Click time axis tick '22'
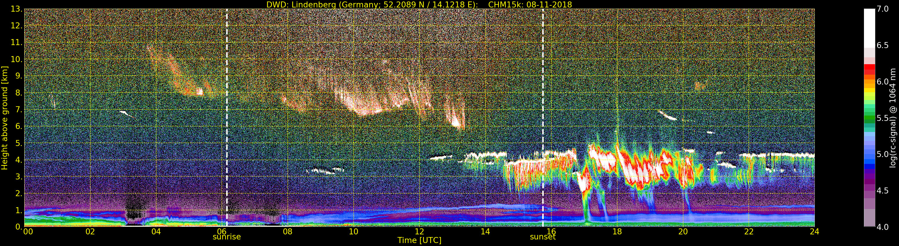Screen dimensions: 899x246 749,231
